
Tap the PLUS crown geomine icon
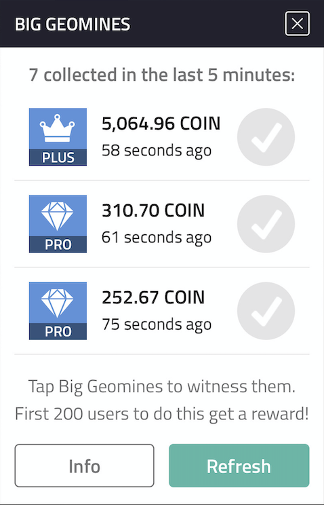58,137
